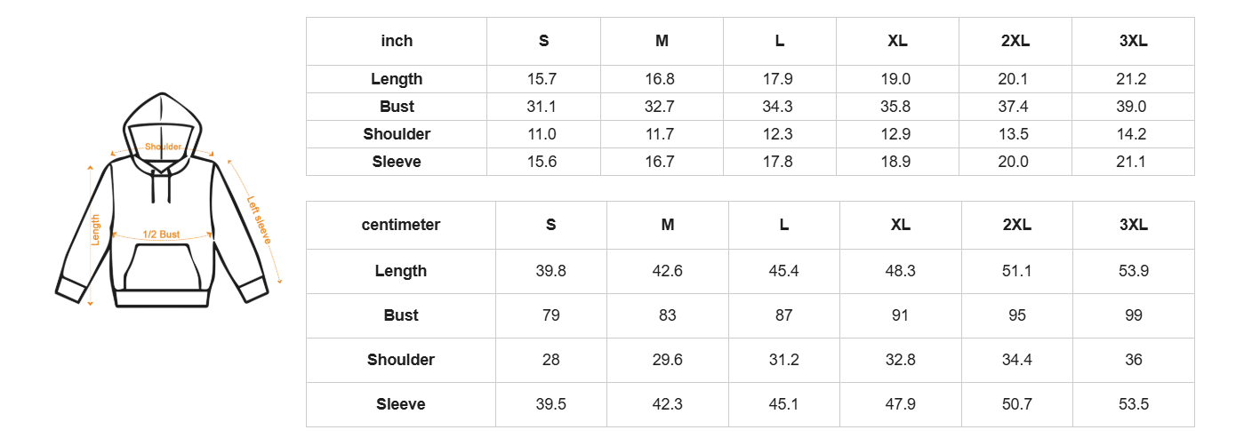
Task: Select the Length row label in inch table
Action: [397, 79]
